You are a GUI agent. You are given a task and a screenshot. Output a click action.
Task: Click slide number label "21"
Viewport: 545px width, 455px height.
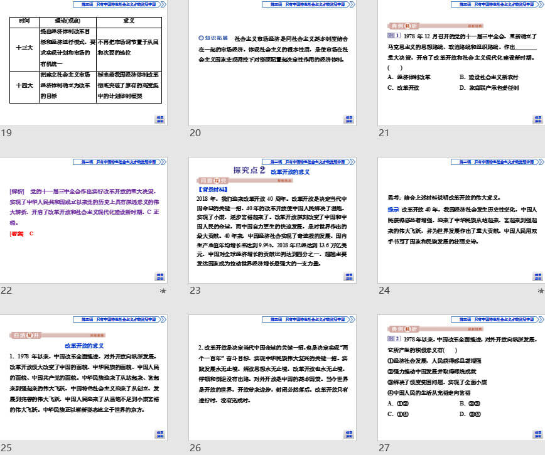point(384,132)
